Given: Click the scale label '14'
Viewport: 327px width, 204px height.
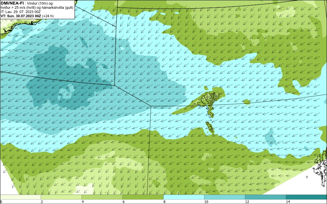Looking at the screenshot, I should [288, 202].
